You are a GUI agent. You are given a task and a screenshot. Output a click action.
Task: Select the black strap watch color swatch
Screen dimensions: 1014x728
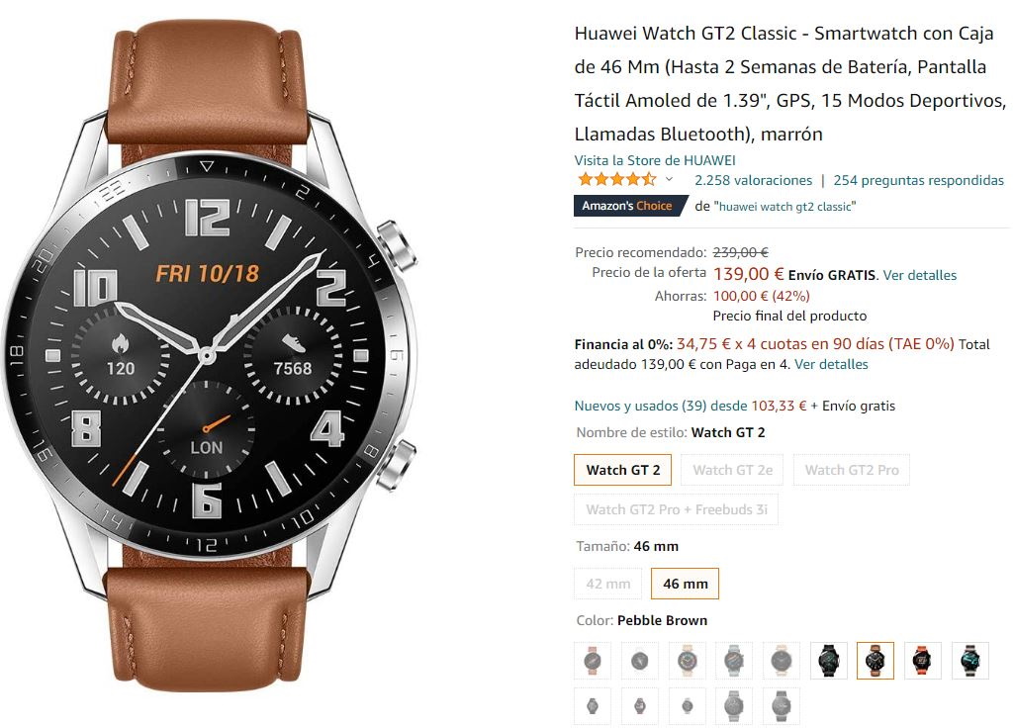[x=828, y=661]
